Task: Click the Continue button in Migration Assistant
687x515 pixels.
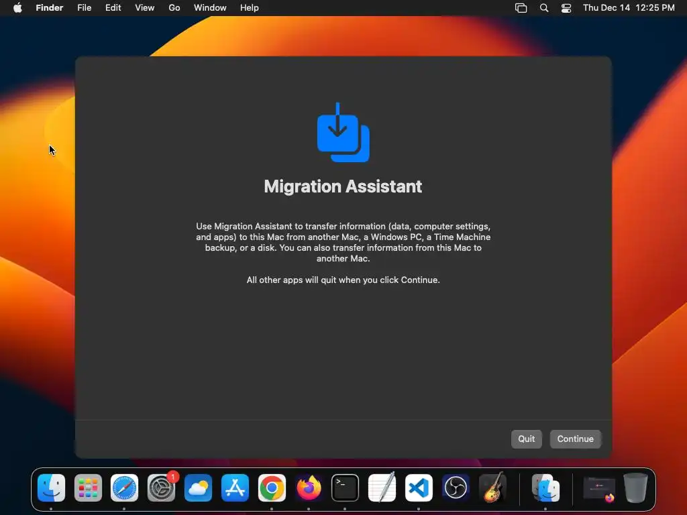Action: pos(575,439)
